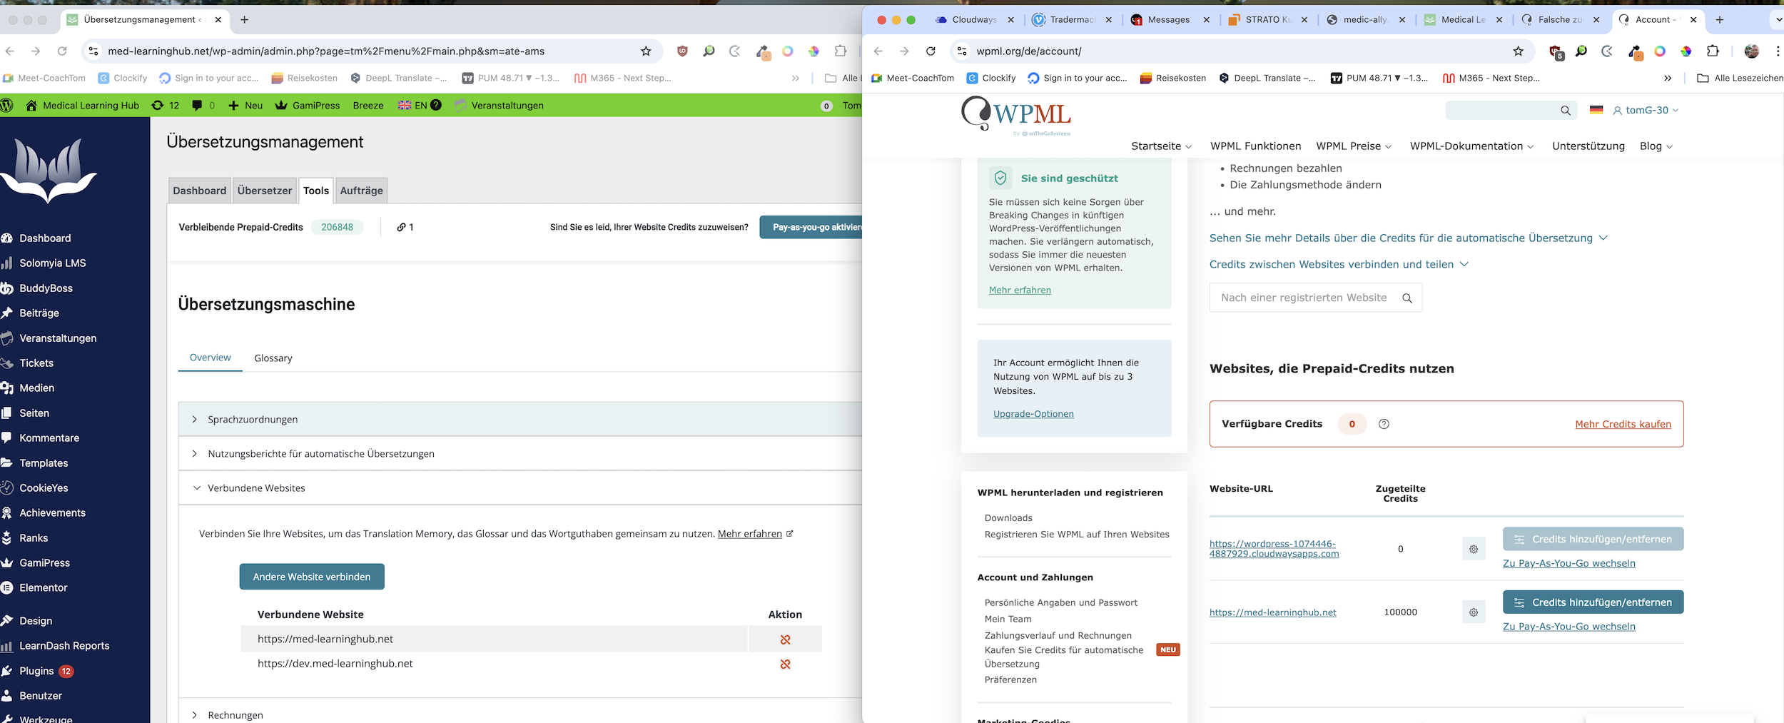Open settings gear for the cloudwaysapps.com website
This screenshot has height=723, width=1784.
click(1474, 549)
